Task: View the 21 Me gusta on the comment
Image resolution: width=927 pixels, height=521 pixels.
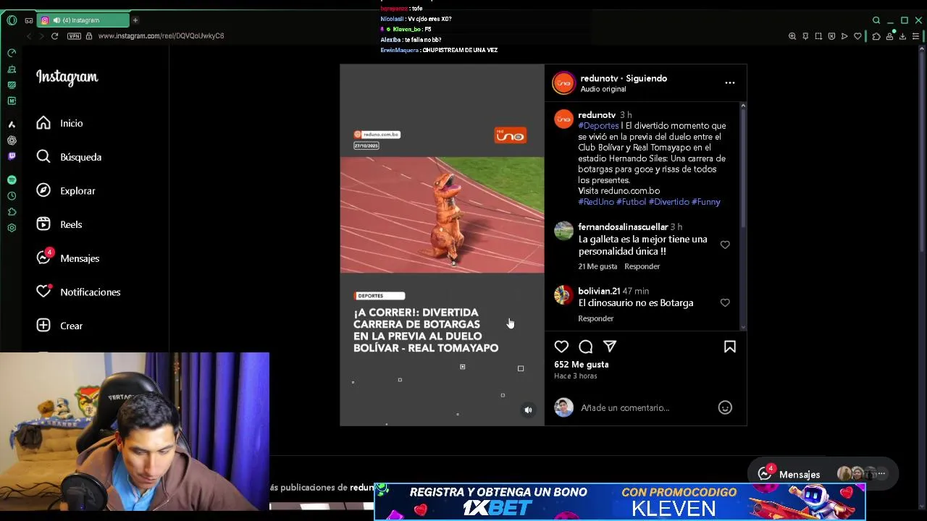Action: [x=597, y=266]
